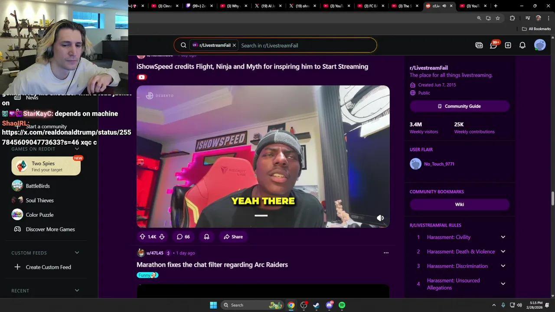The image size is (555, 312).
Task: Open the r/LivestreamFail community name in sidebar
Action: click(429, 68)
